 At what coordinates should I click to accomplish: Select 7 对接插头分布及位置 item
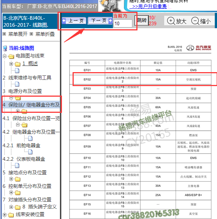[x=27, y=200]
